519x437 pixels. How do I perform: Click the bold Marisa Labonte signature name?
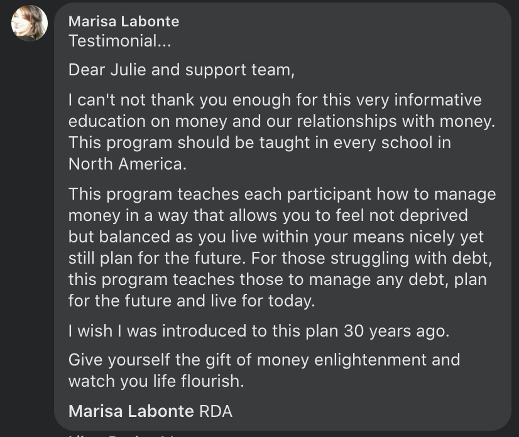tap(131, 411)
